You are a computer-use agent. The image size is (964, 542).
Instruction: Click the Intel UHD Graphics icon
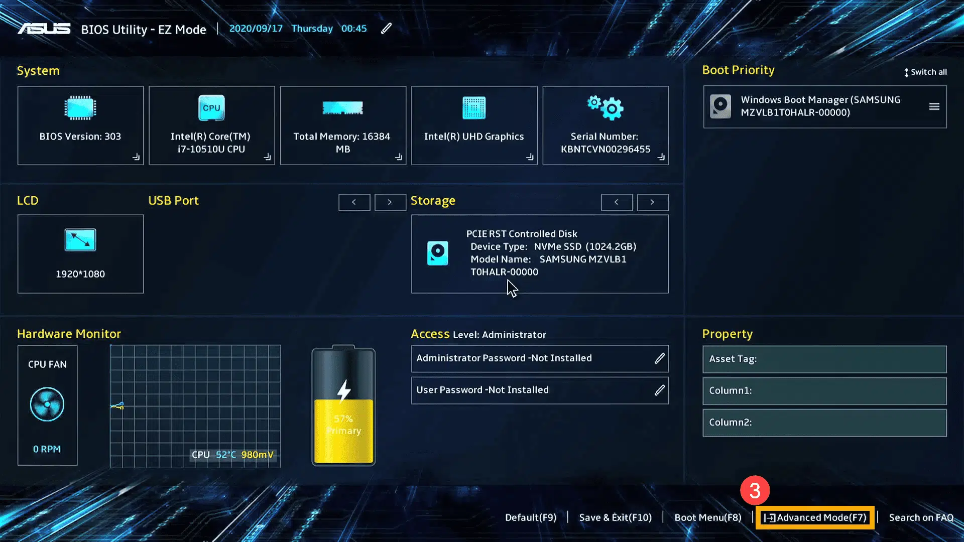click(474, 108)
